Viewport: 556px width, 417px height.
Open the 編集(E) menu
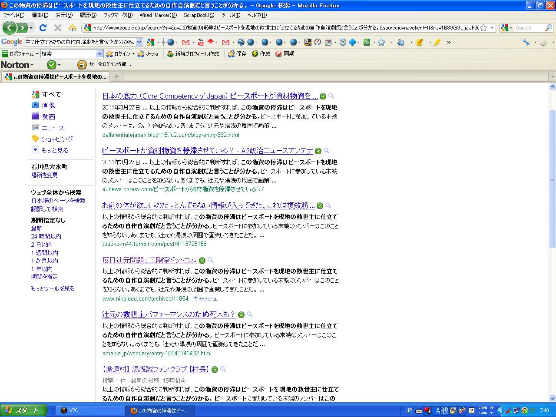coord(40,15)
